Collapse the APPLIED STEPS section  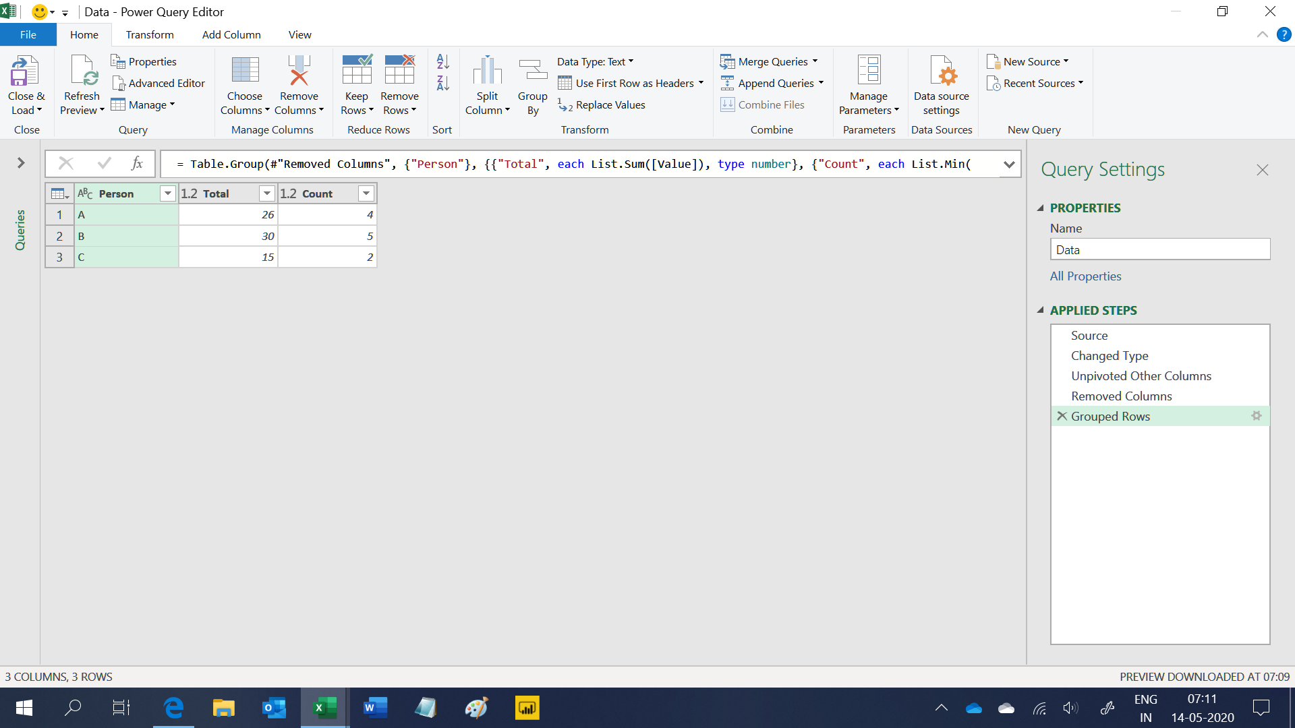(x=1040, y=310)
